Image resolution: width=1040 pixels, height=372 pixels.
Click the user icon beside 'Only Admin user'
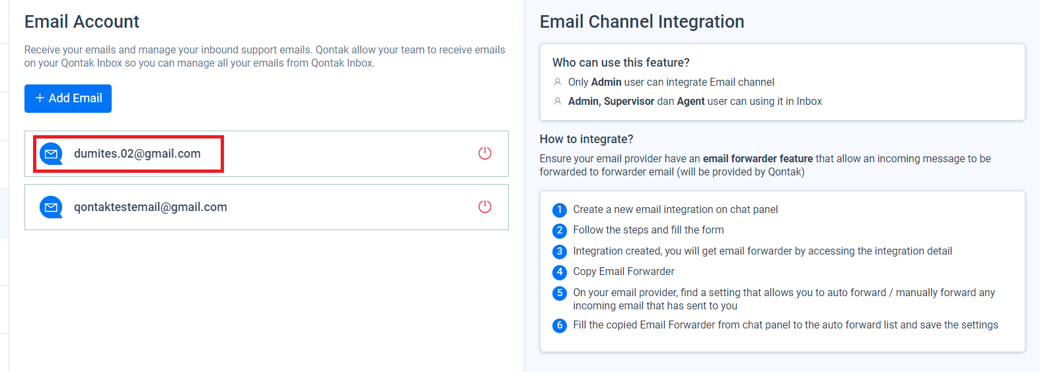tap(558, 82)
